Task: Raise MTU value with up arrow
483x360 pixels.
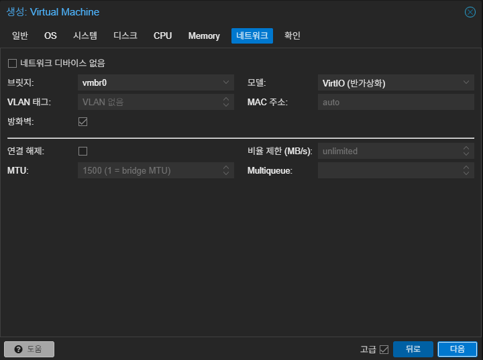Action: 226,167
